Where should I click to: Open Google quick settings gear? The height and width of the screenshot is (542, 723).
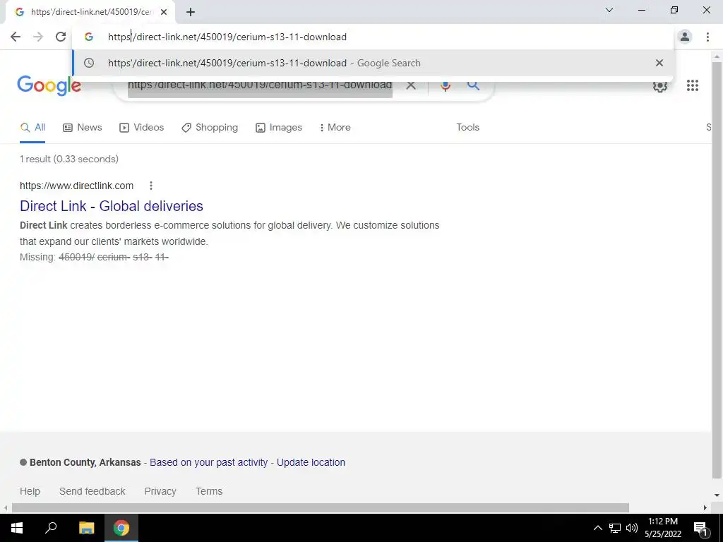coord(660,85)
